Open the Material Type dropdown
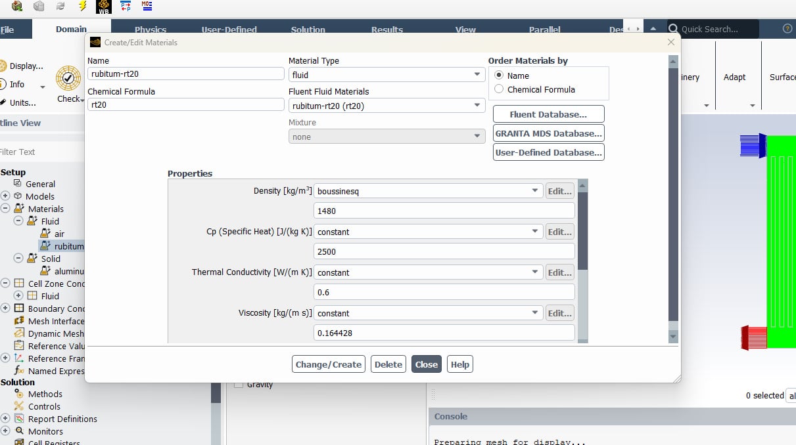The image size is (796, 445). tap(386, 75)
